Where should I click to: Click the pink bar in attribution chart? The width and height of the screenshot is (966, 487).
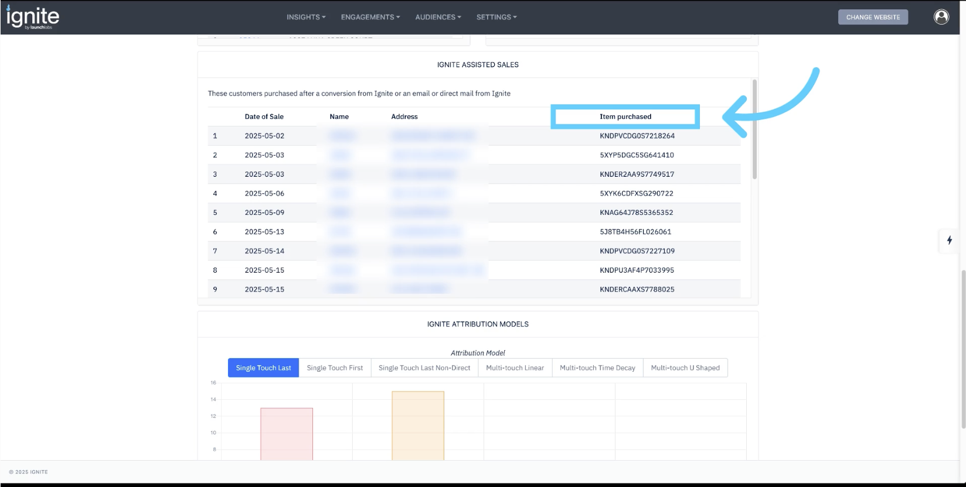[x=287, y=434]
